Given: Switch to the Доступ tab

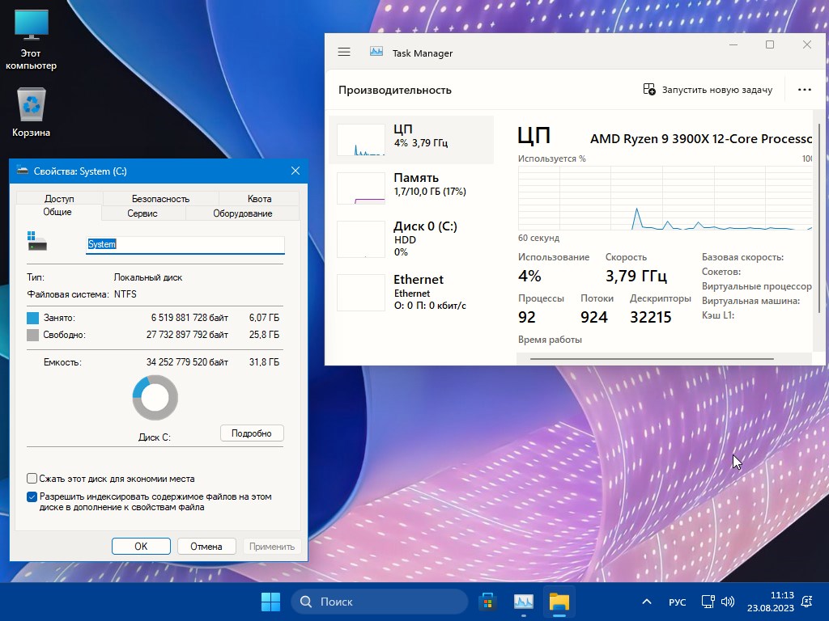Looking at the screenshot, I should (59, 199).
